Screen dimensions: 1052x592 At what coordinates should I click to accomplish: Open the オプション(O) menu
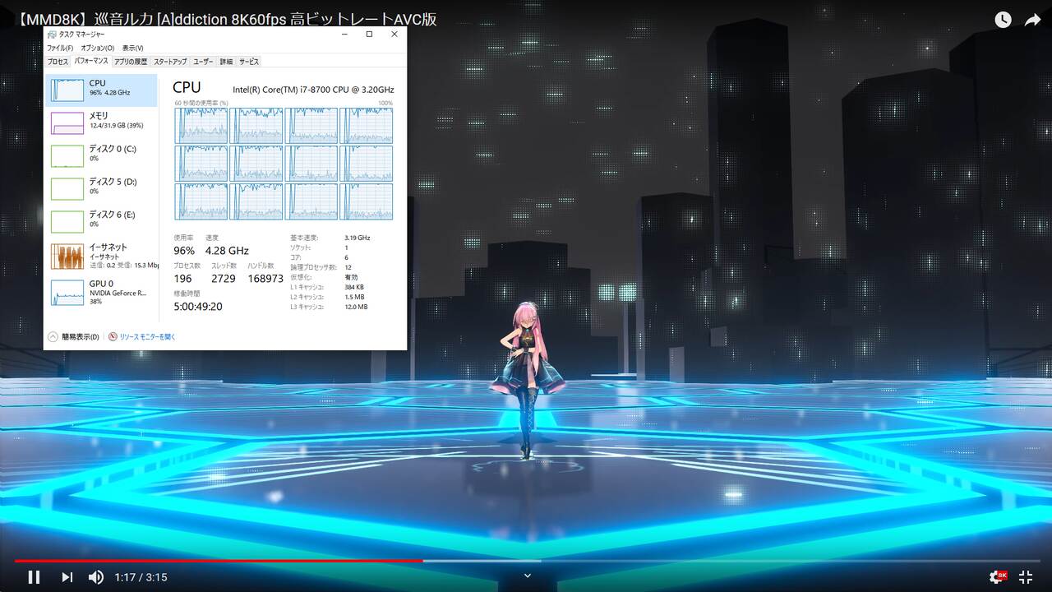[98, 49]
